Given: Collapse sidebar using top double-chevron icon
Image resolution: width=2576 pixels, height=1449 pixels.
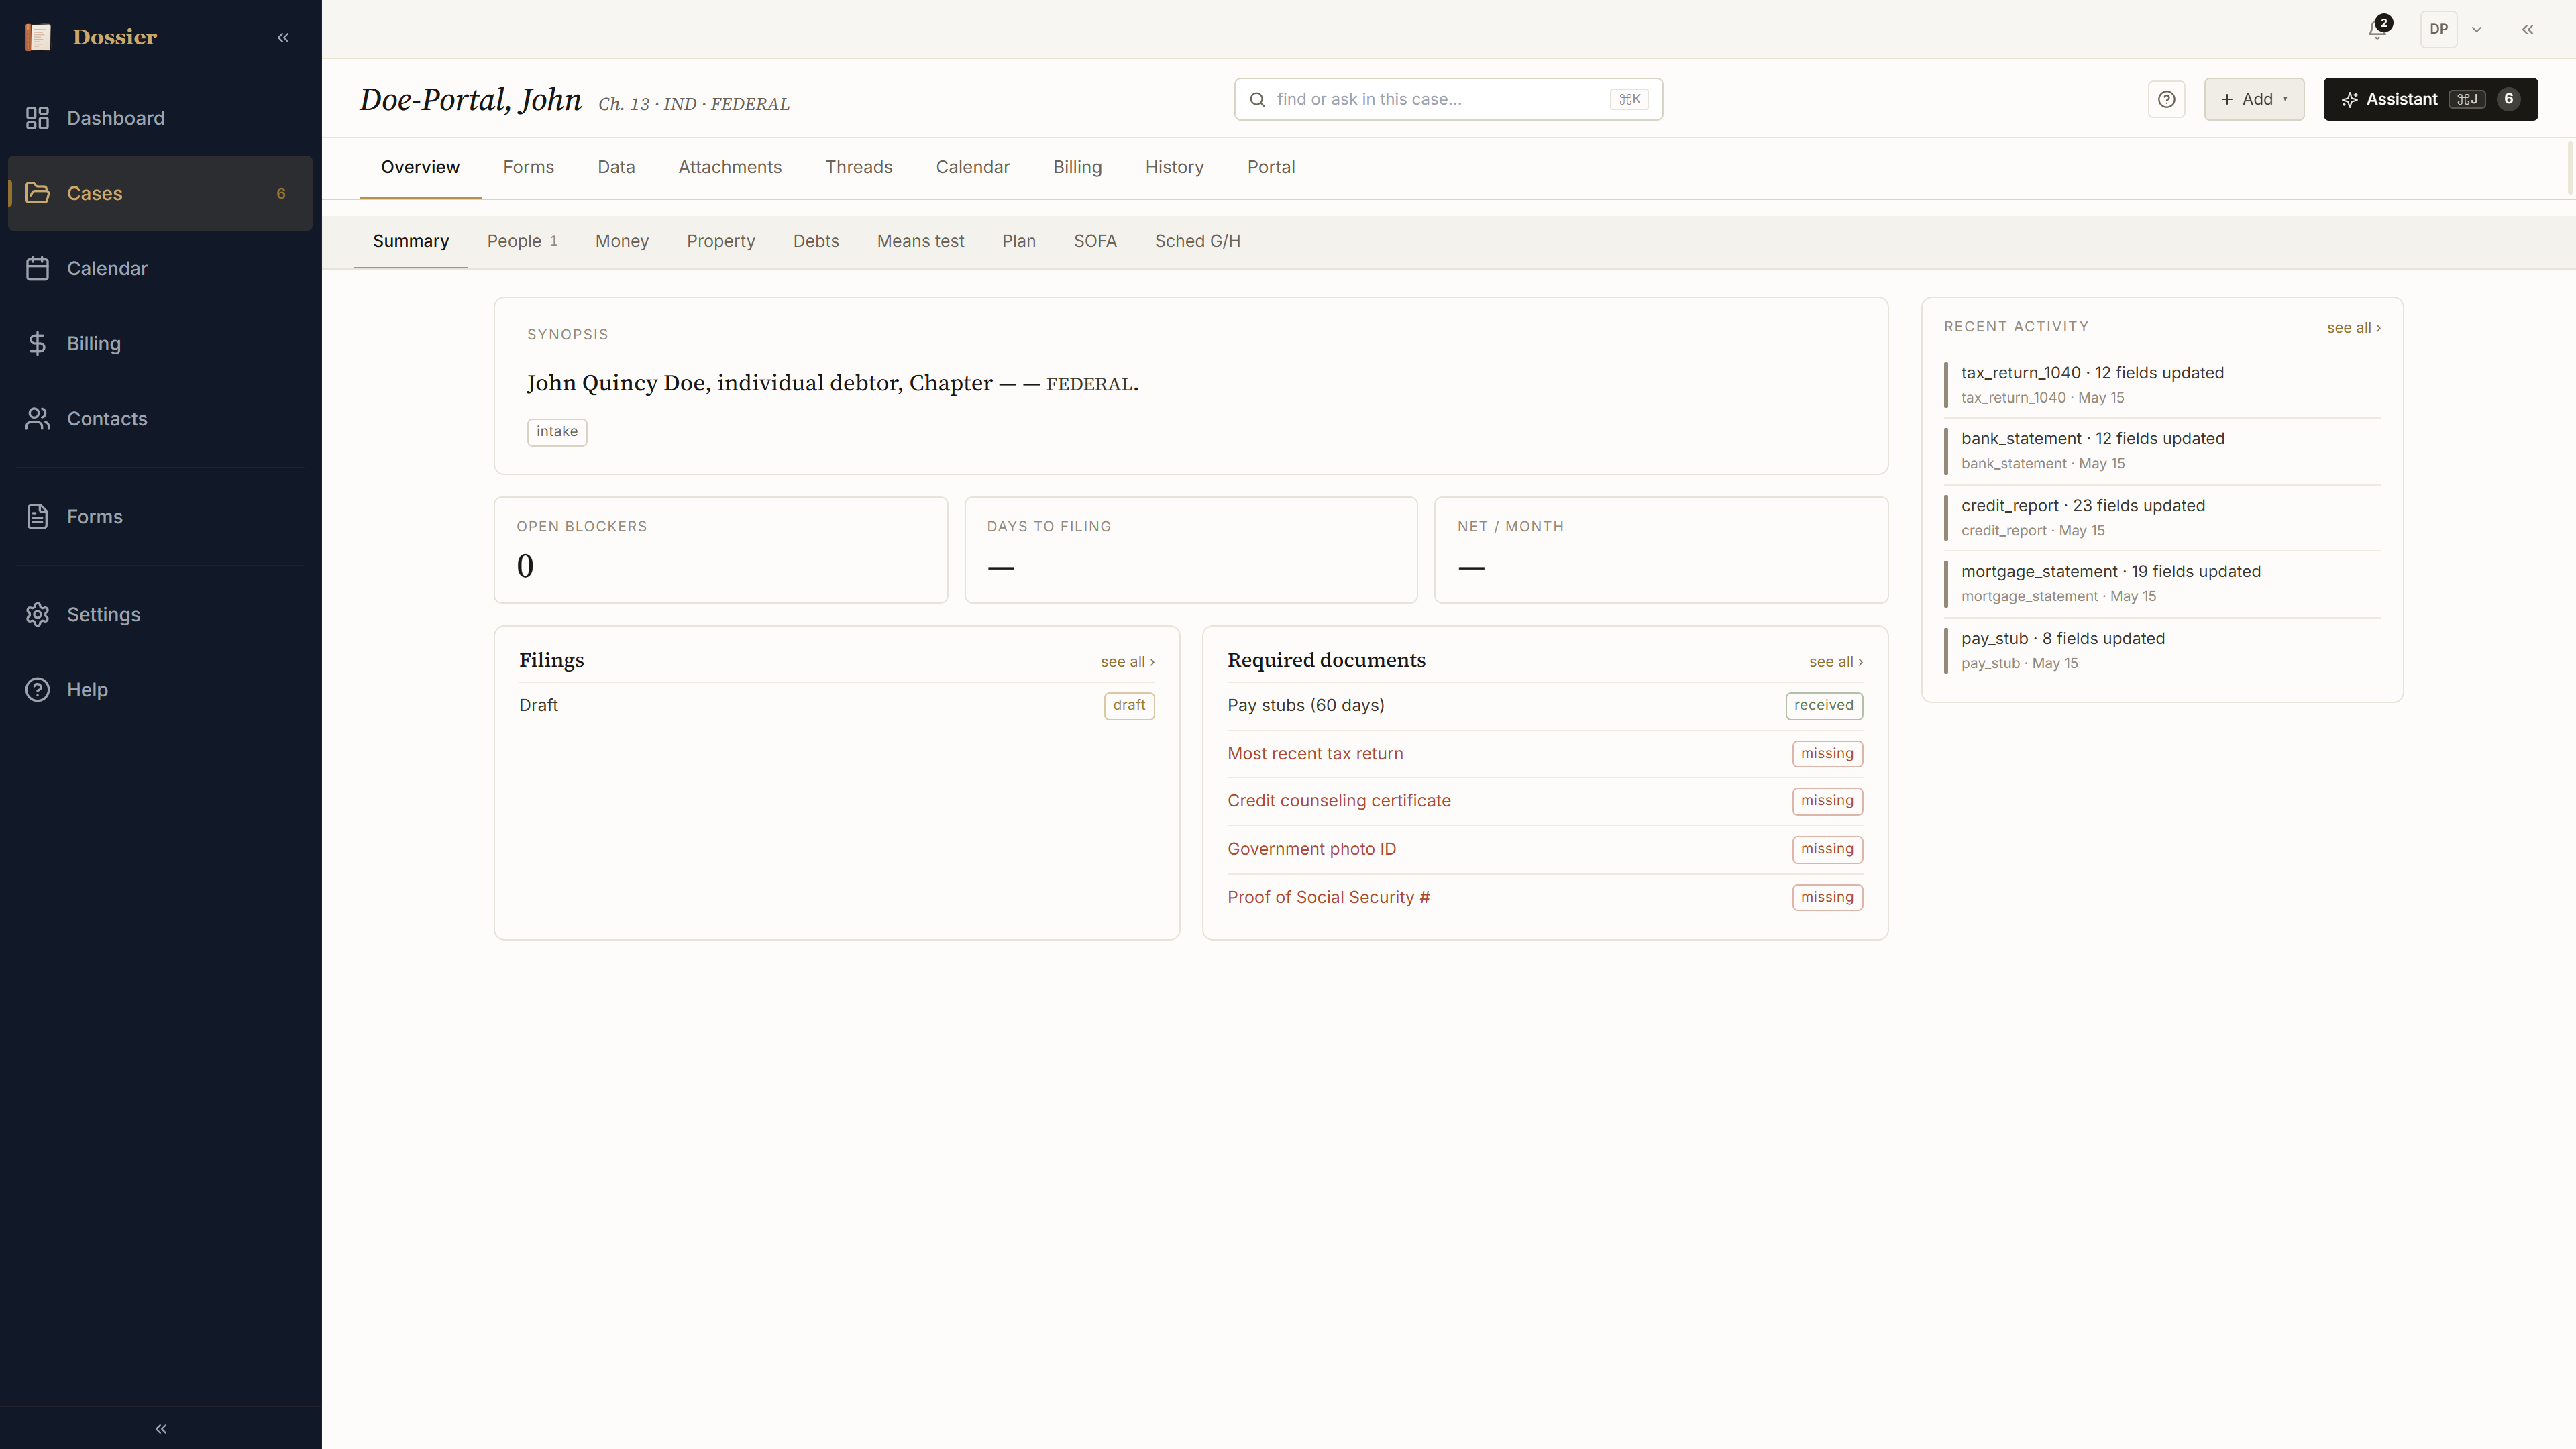Looking at the screenshot, I should click(283, 37).
